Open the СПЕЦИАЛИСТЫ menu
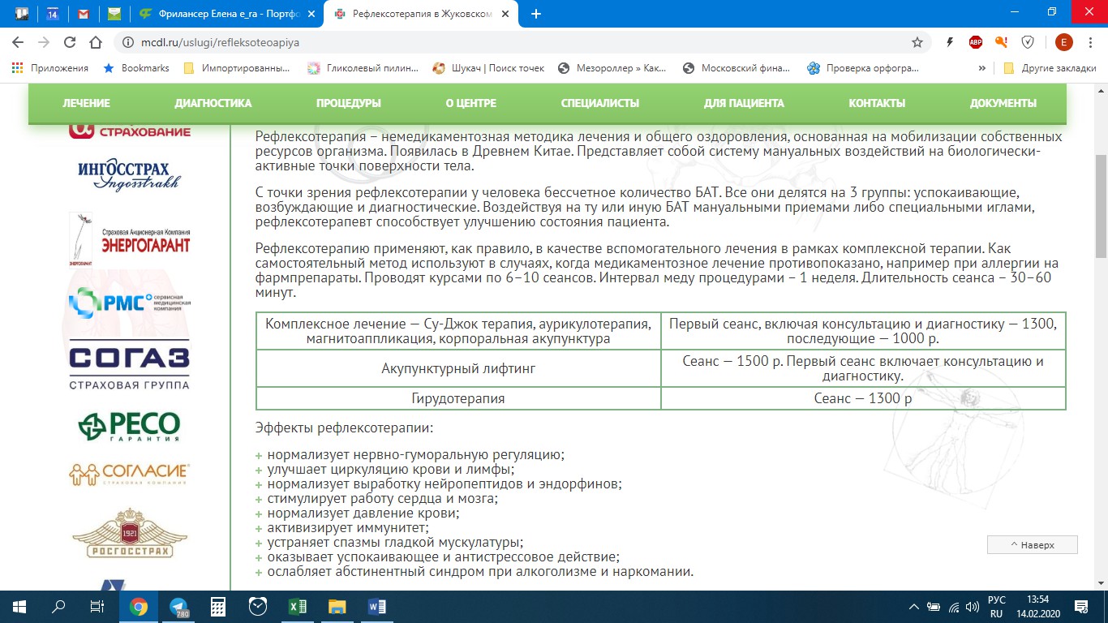The height and width of the screenshot is (623, 1108). pyautogui.click(x=600, y=103)
